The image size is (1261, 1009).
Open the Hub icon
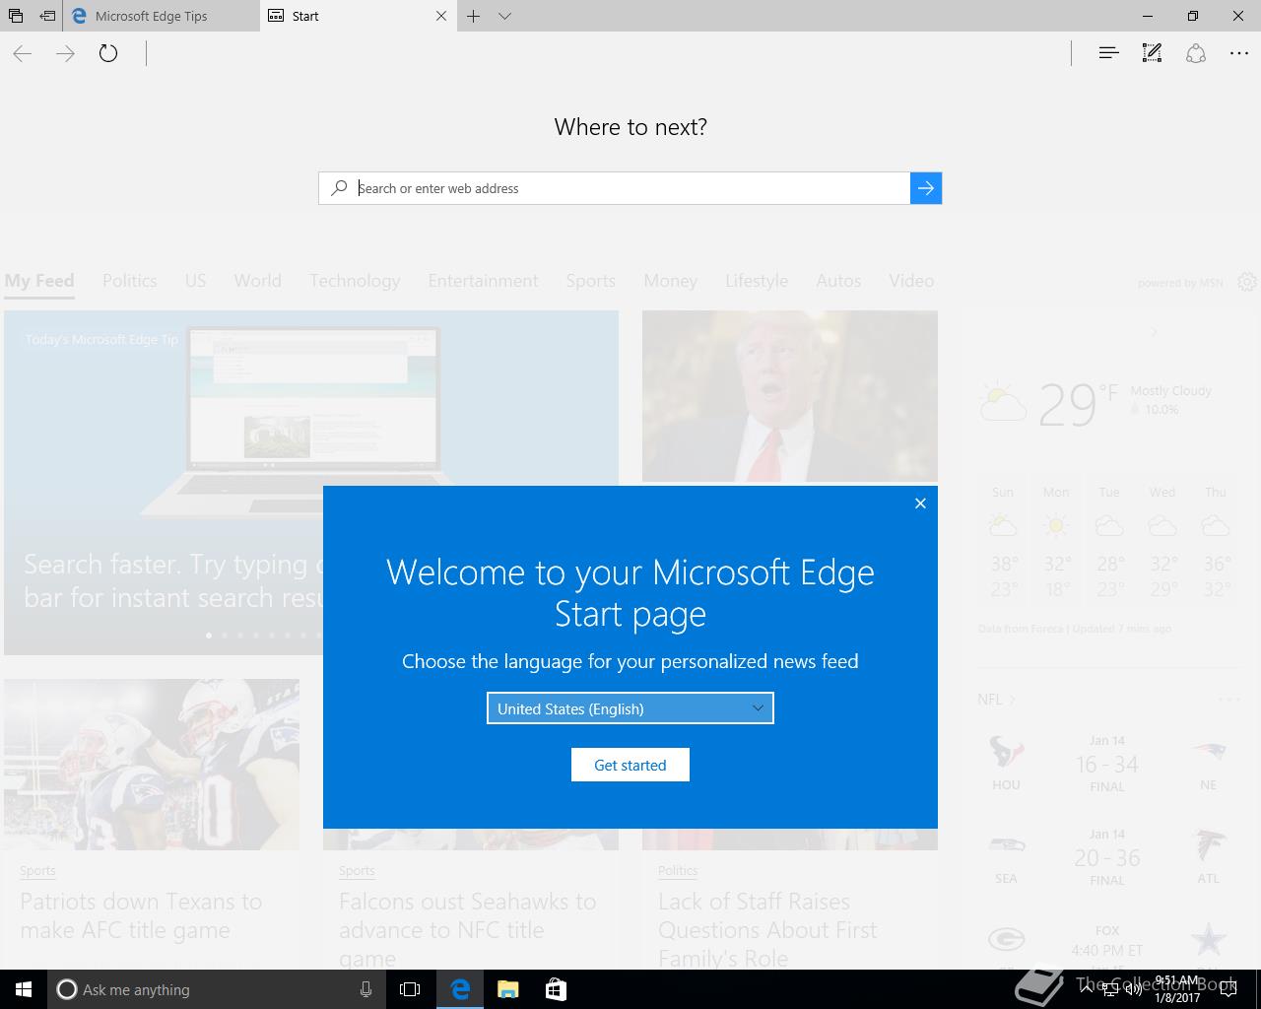pyautogui.click(x=1108, y=53)
